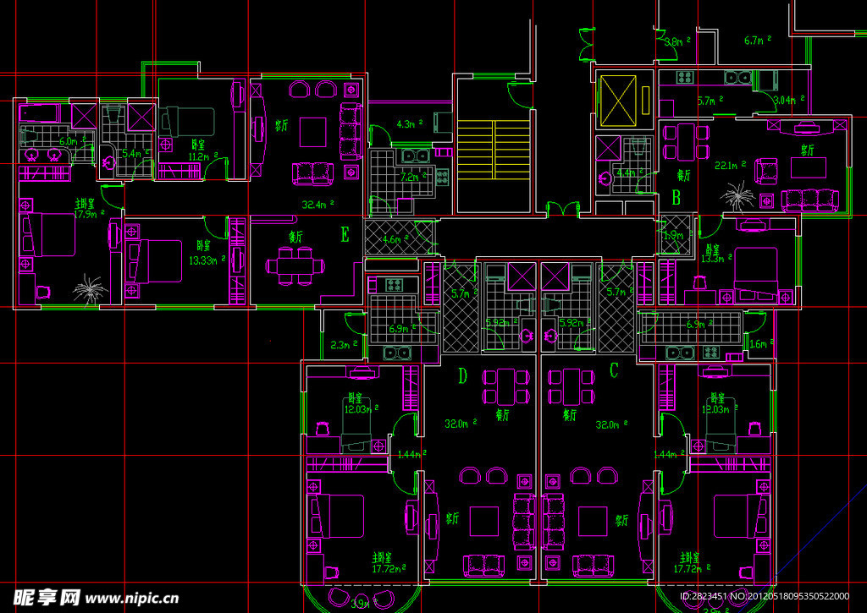This screenshot has height=613, width=867.
Task: Select the "13.33m²" bedroom area label
Action: click(x=207, y=260)
